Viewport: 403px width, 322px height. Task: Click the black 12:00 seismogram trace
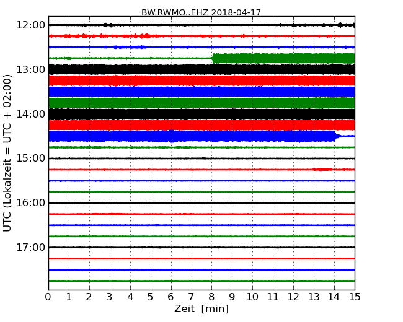point(201,25)
